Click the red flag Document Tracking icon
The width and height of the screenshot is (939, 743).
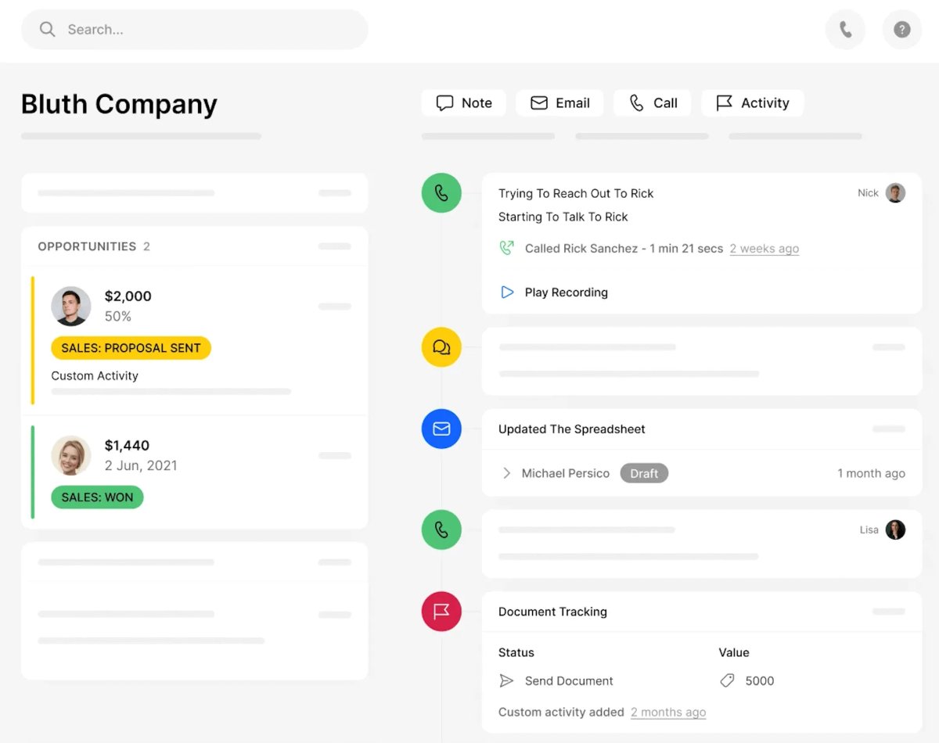(441, 612)
